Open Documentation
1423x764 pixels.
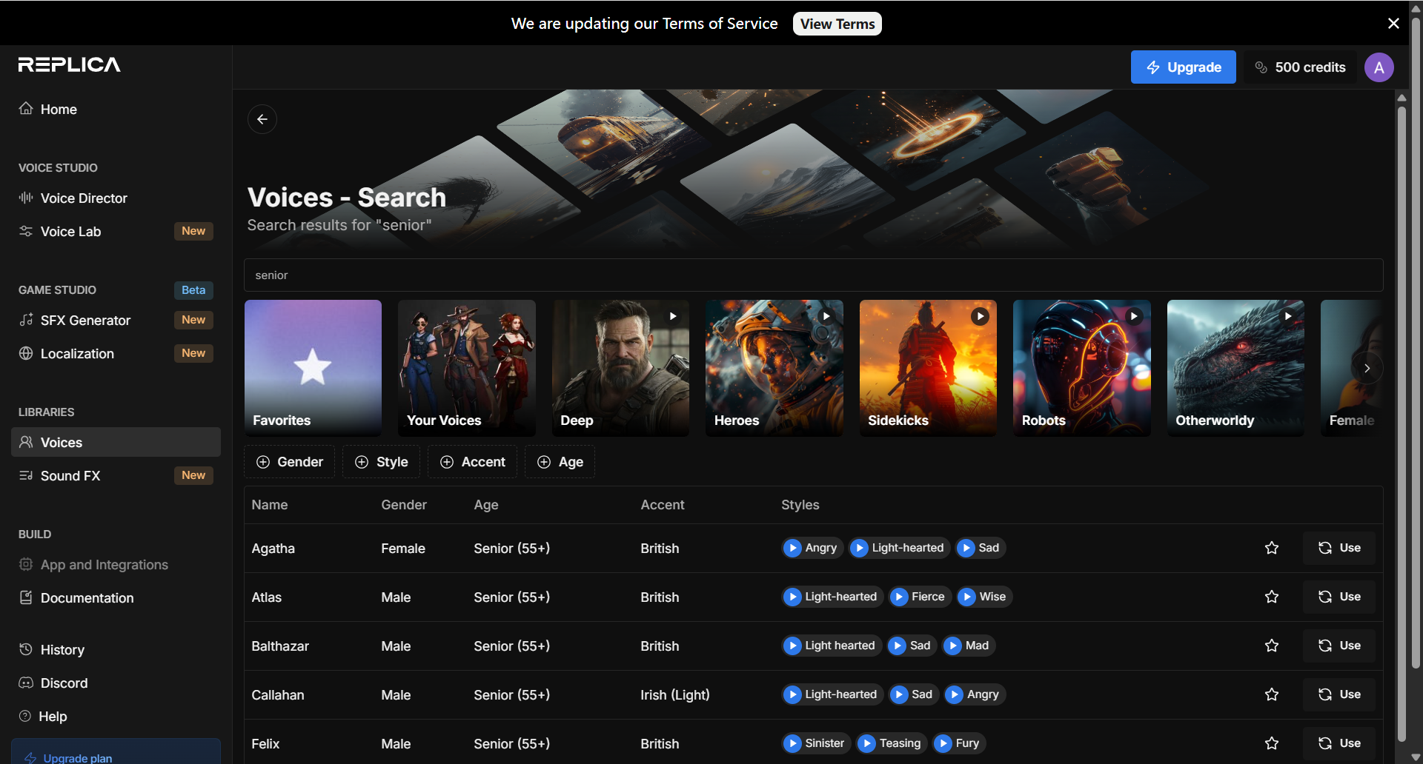116,597
